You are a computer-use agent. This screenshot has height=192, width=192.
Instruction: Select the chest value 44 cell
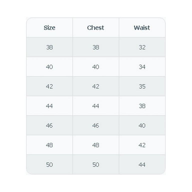96,106
